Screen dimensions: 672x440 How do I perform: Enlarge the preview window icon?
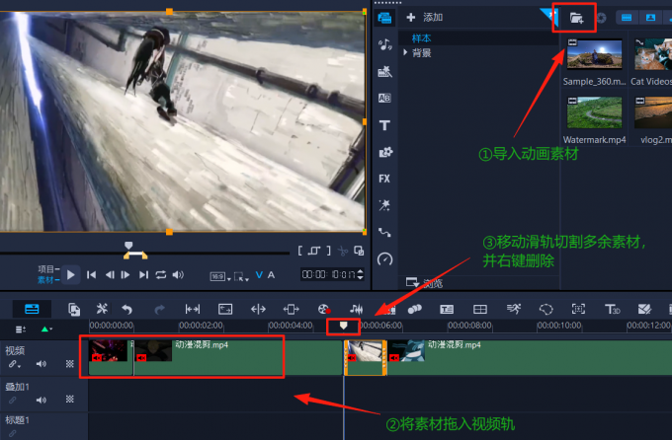point(359,251)
